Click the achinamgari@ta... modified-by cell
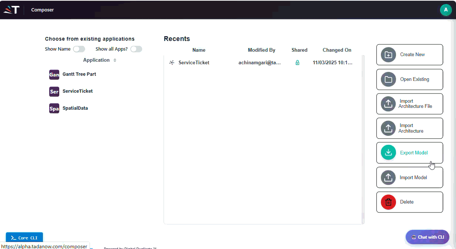Viewport: 456px width, 249px height. click(259, 63)
